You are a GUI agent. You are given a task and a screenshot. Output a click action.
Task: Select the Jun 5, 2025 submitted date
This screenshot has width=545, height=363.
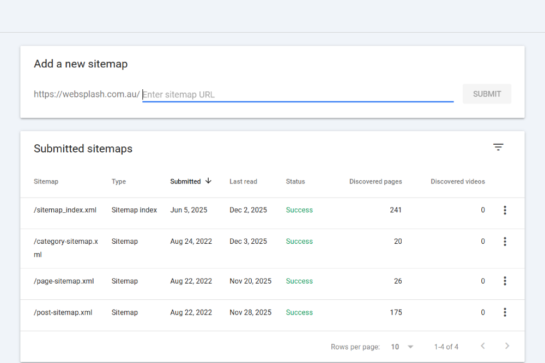point(189,210)
